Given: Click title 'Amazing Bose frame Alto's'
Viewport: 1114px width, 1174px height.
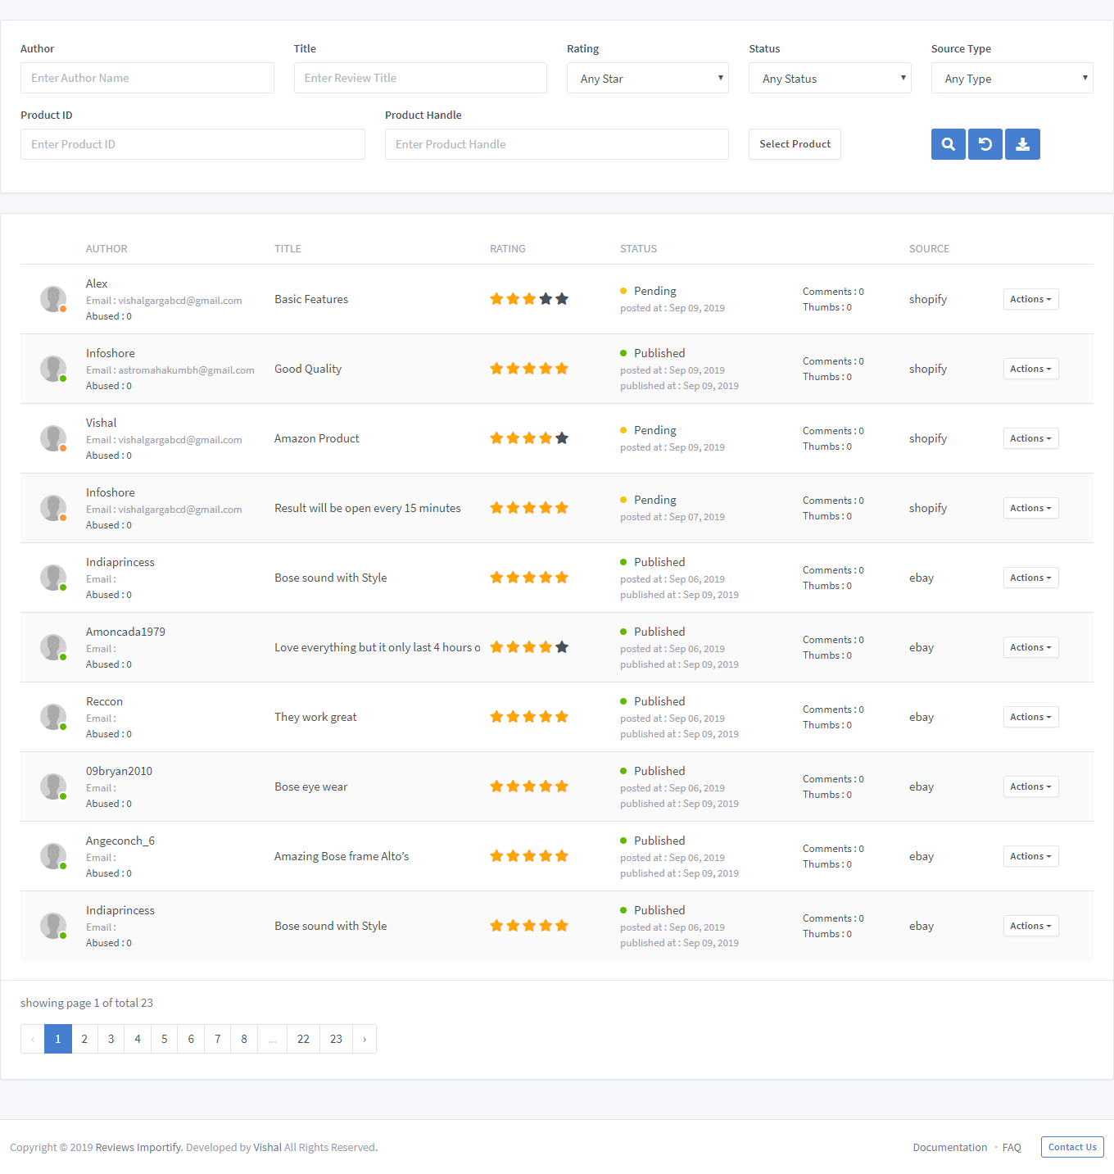Looking at the screenshot, I should tap(342, 856).
